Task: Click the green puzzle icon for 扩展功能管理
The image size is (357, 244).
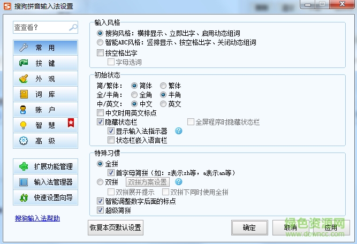Action: [24, 166]
